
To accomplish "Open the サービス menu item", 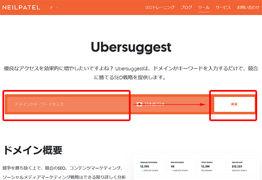I will [x=223, y=7].
